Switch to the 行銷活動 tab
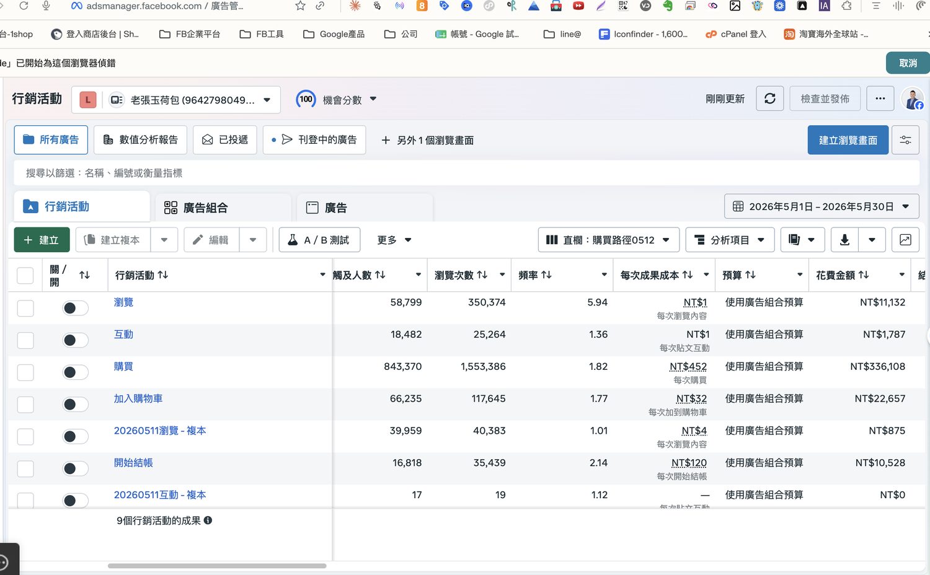The width and height of the screenshot is (930, 575). [x=82, y=206]
